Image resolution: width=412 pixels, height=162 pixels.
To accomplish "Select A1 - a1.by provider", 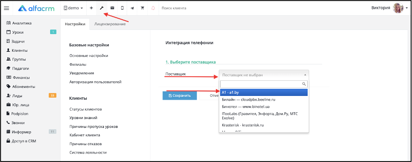I will click(x=264, y=93).
